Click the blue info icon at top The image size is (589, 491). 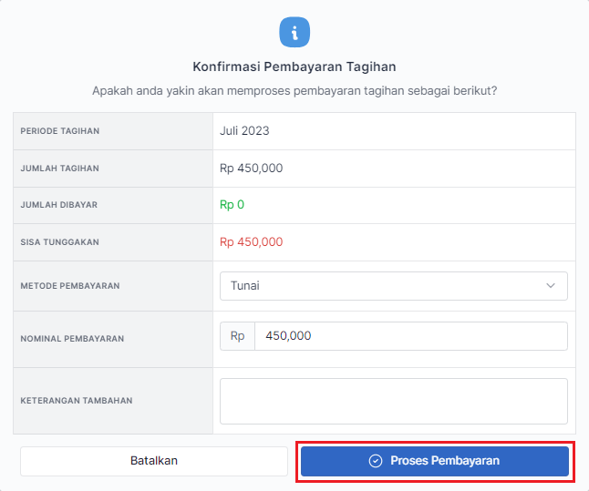click(x=294, y=33)
